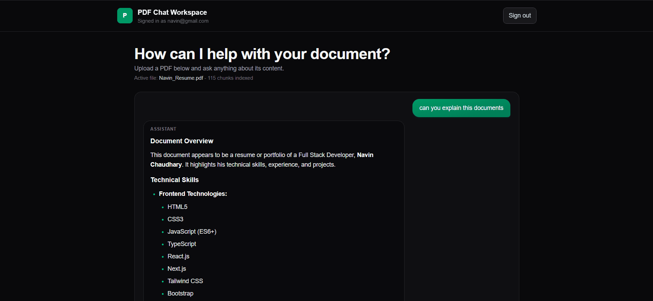The image size is (653, 301).
Task: Click the CSS3 list item
Action: coord(175,219)
